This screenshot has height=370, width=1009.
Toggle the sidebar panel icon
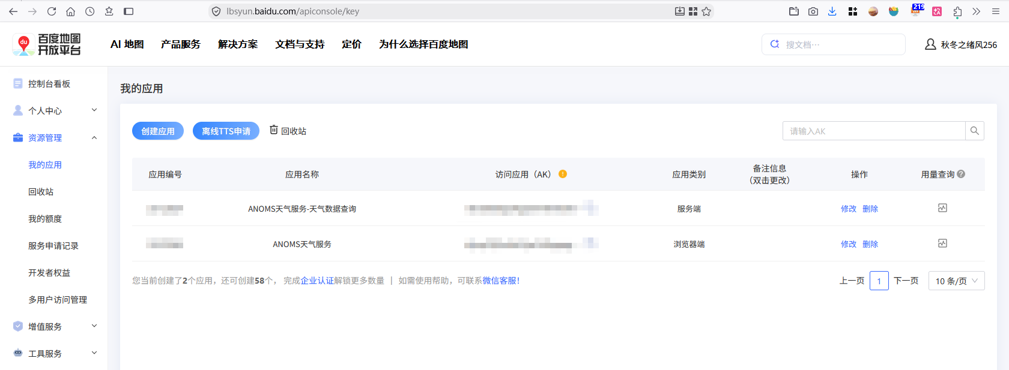129,11
